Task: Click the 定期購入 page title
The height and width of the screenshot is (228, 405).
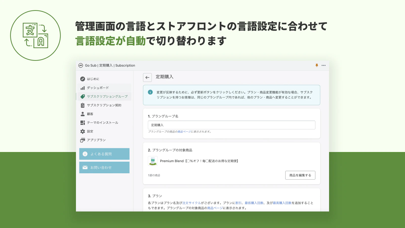Action: pyautogui.click(x=165, y=77)
